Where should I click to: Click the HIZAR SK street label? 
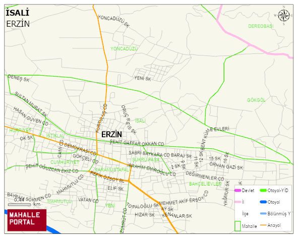click(145, 215)
